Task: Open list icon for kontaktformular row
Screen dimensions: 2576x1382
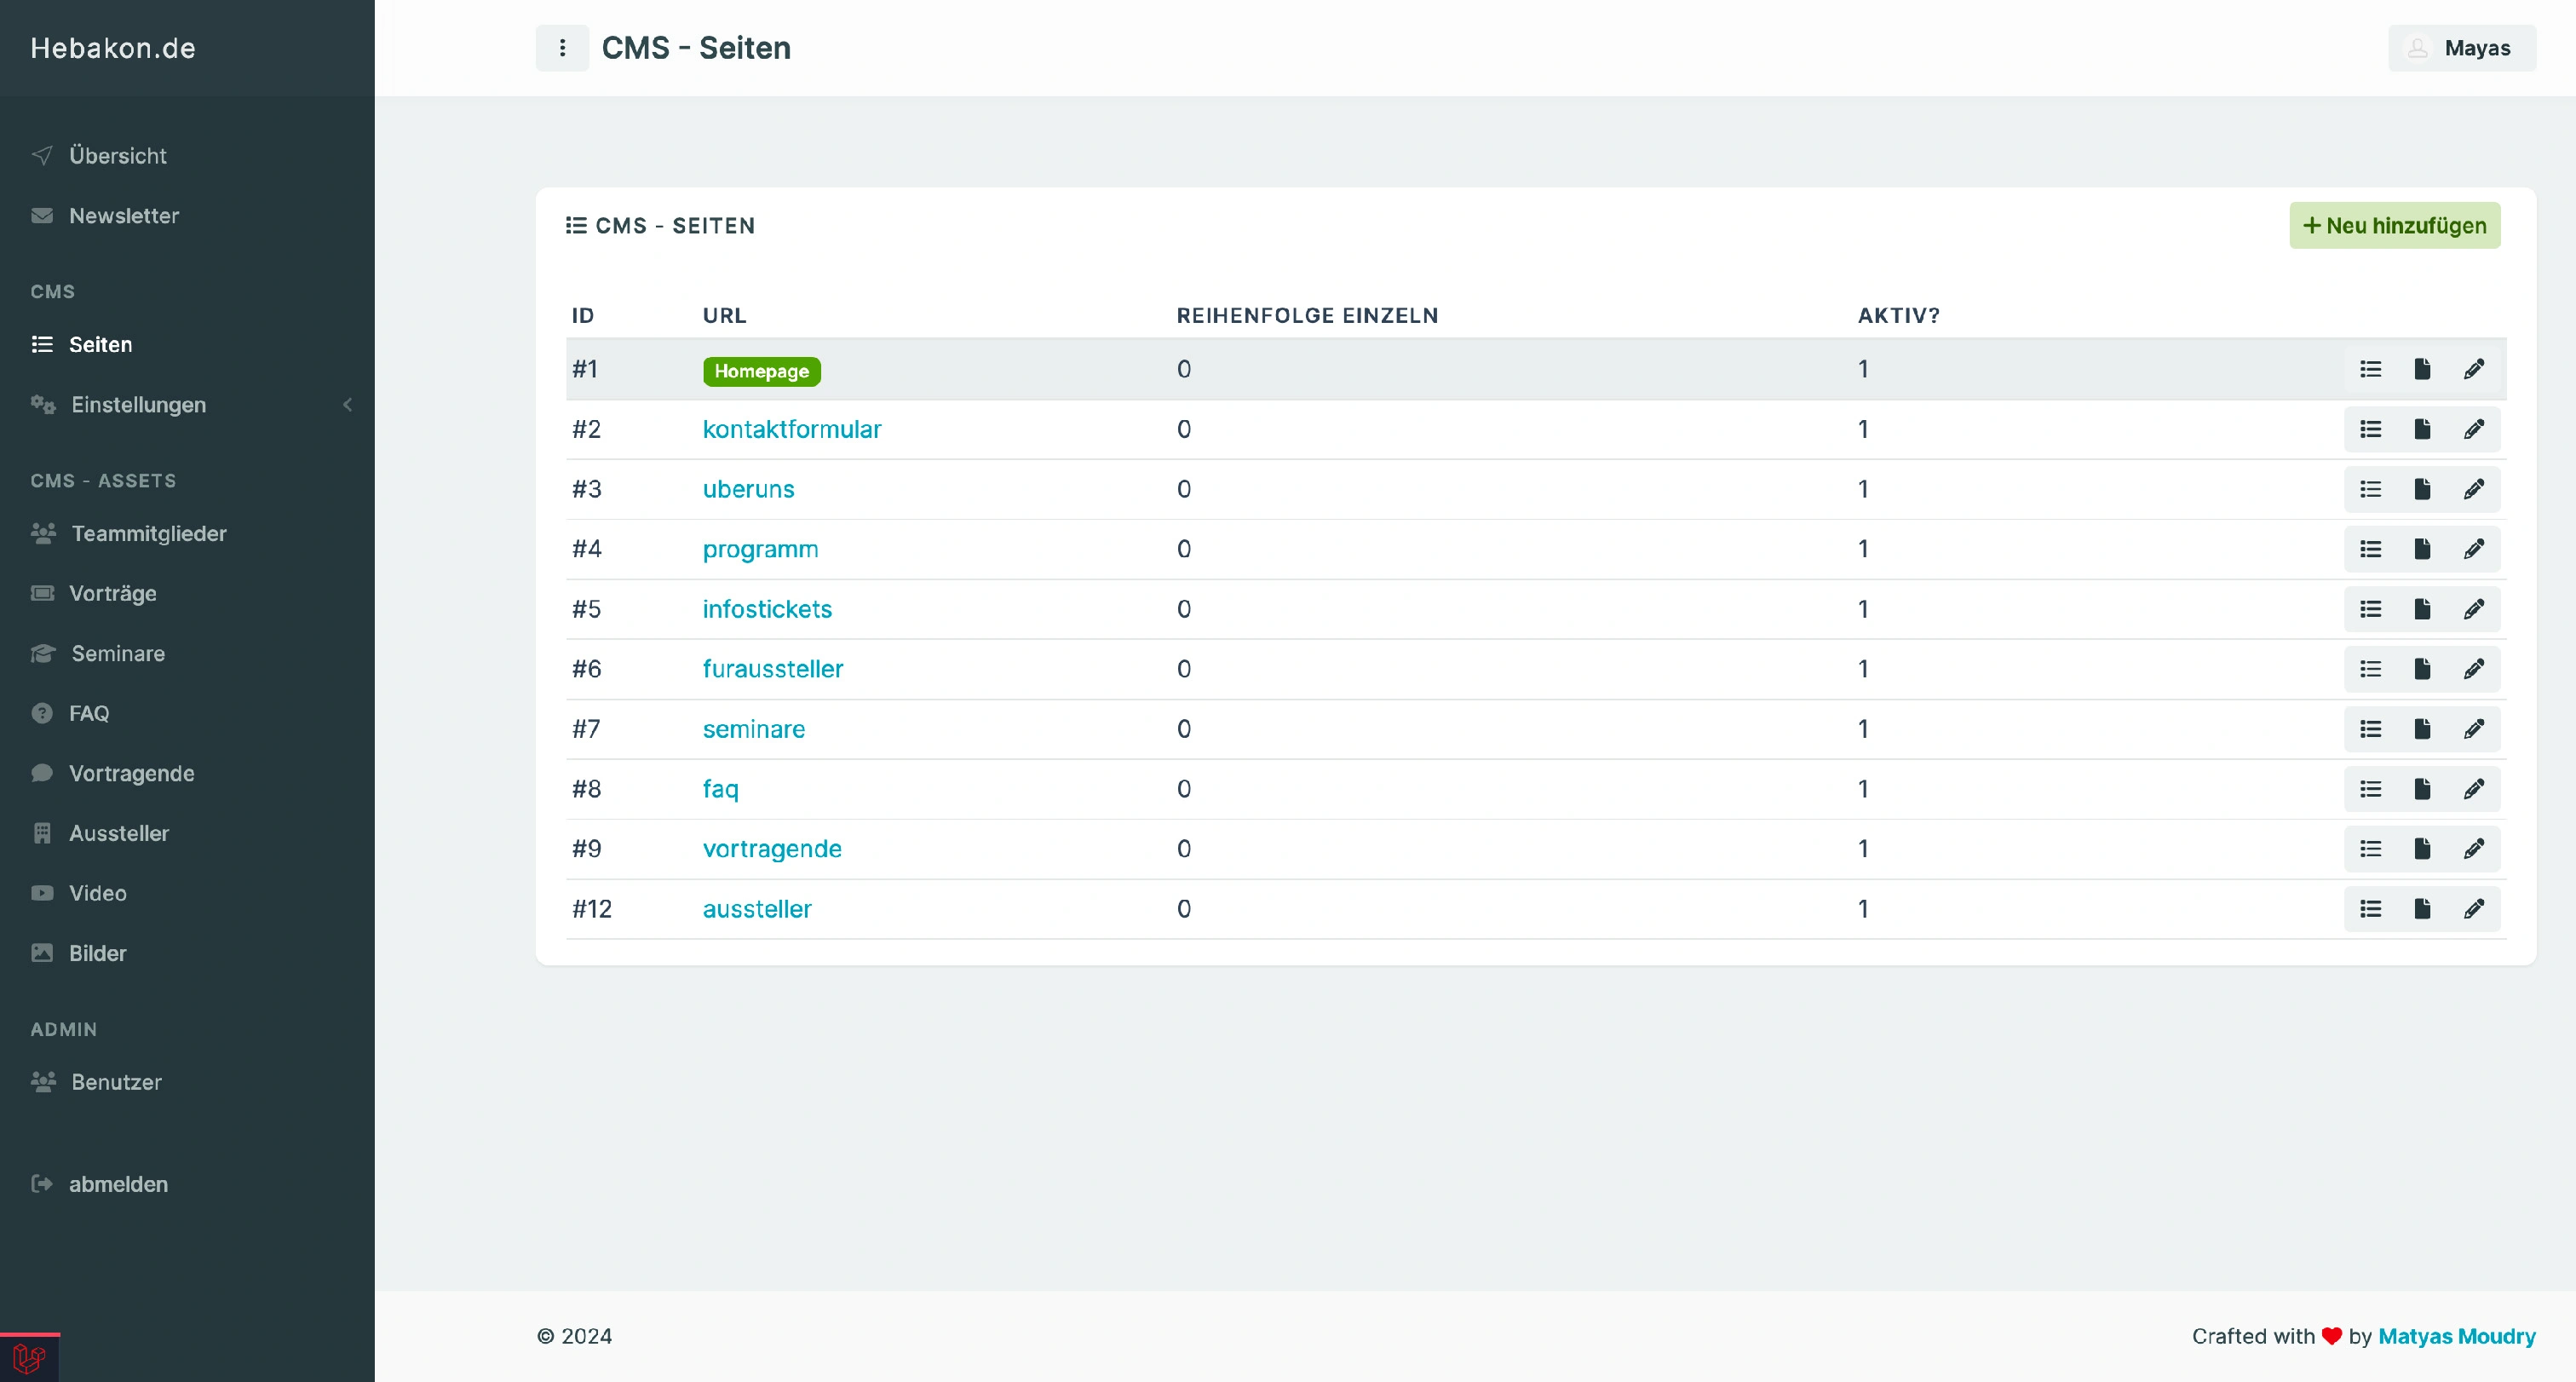Action: [x=2370, y=429]
